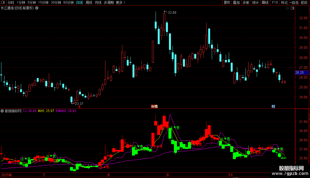Switch to the 5分钟 period
The width and height of the screenshot is (310, 178).
click(32, 2)
